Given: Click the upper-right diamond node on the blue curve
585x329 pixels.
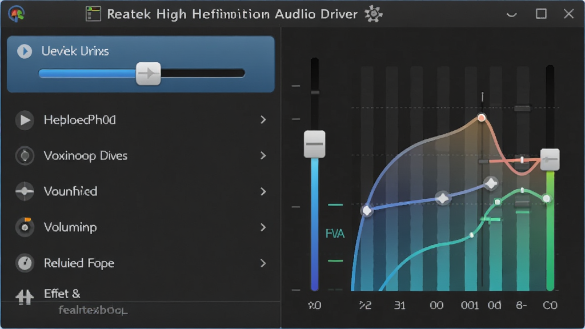Looking at the screenshot, I should tap(491, 183).
